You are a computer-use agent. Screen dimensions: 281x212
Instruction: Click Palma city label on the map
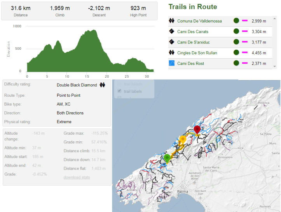182,191
